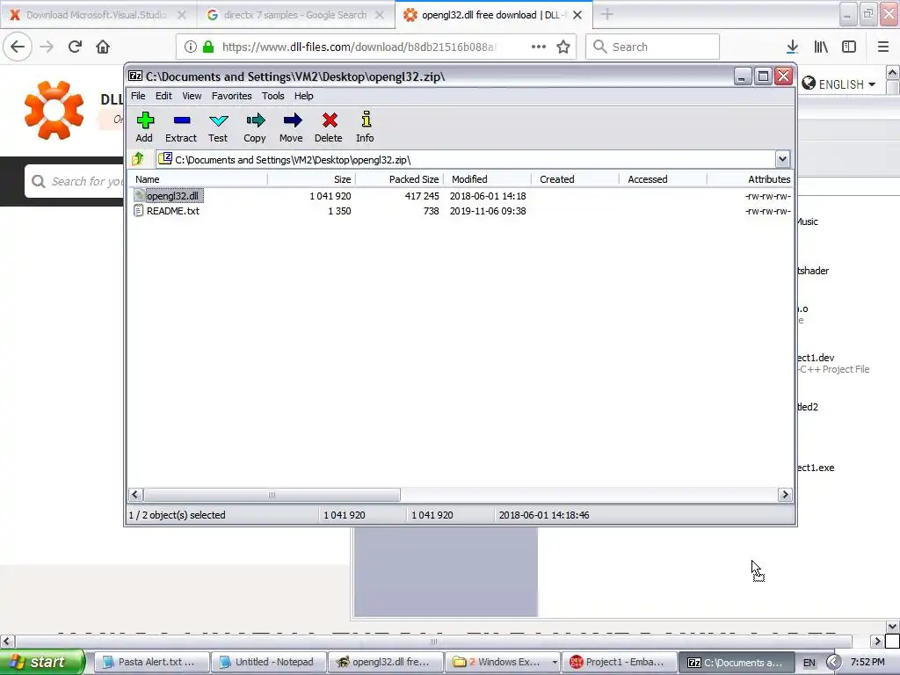Sort by the Accessed column header

[663, 179]
